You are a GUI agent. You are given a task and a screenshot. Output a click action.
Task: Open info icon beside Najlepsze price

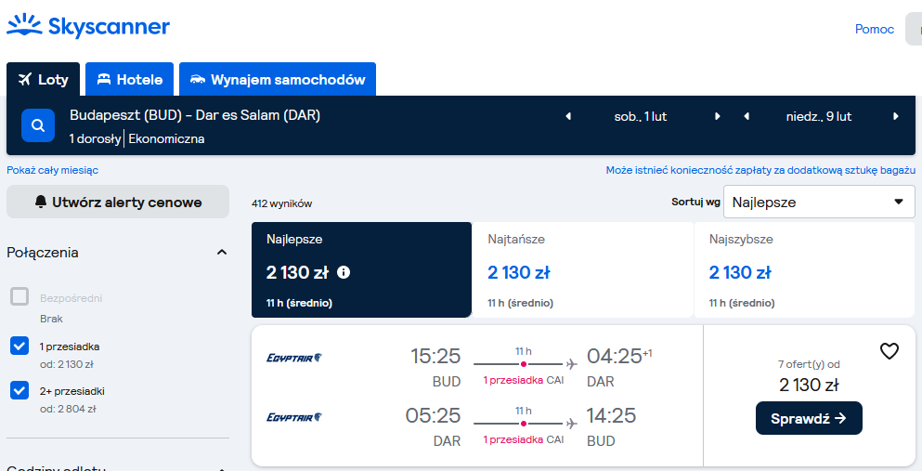click(344, 272)
